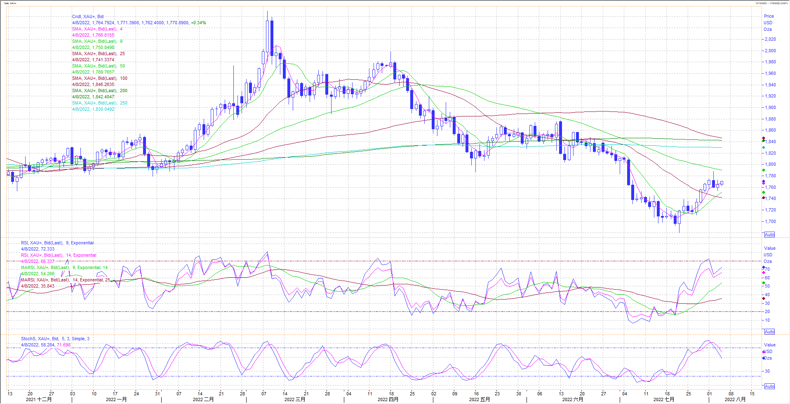
Task: Click the '2022 七月' month label on time axis
Action: click(x=664, y=399)
